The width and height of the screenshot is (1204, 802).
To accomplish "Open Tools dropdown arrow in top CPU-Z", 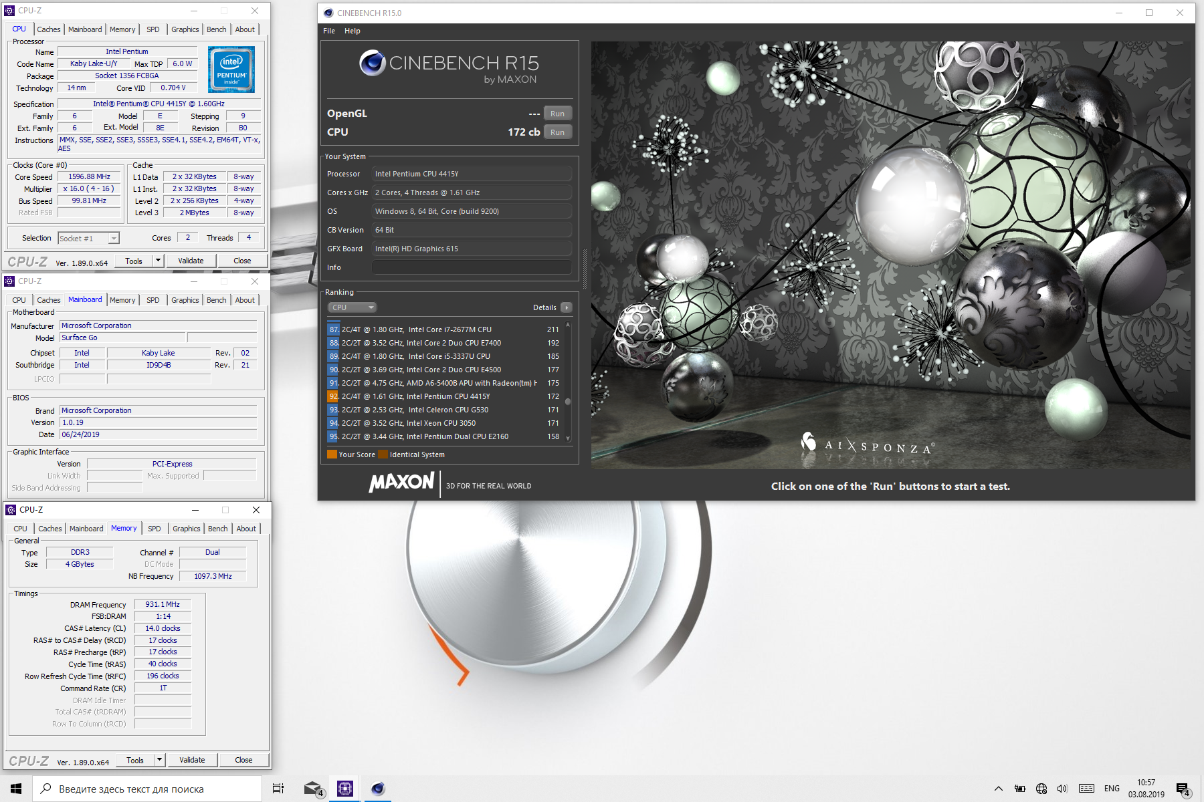I will coord(159,261).
